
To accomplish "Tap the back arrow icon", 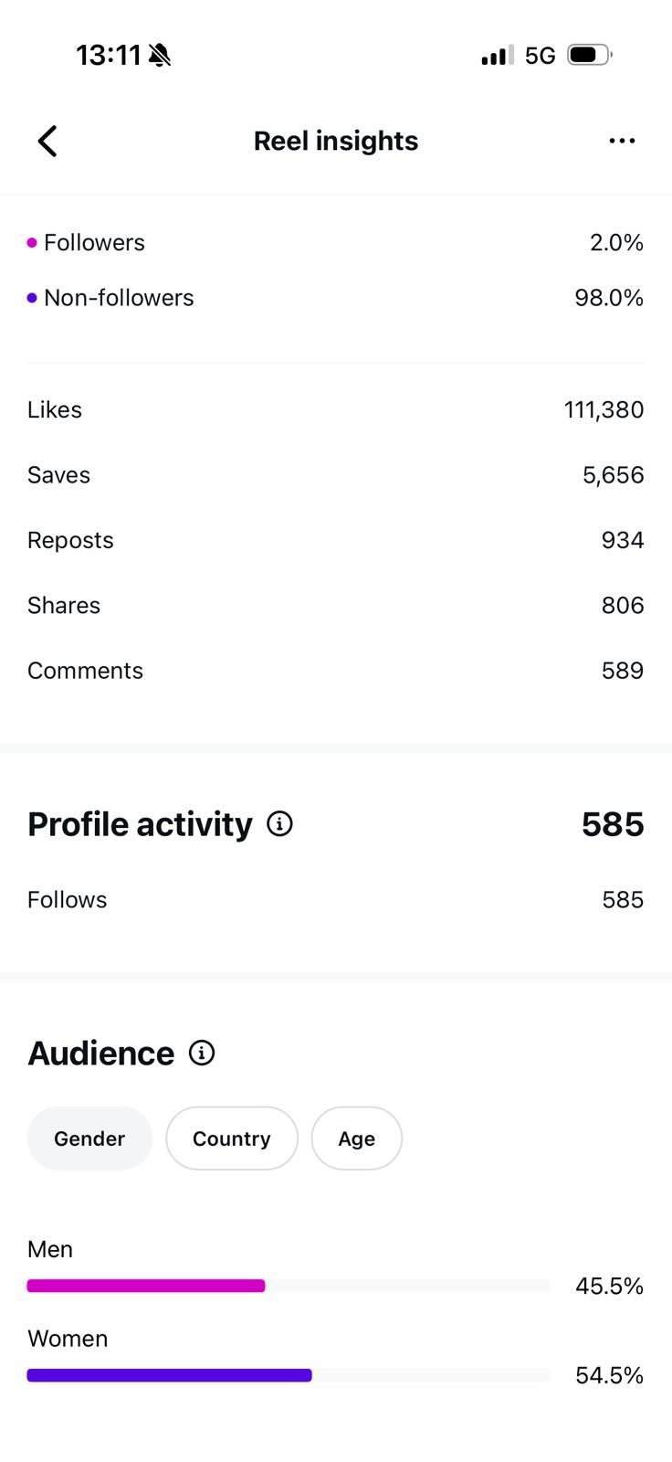I will (x=47, y=141).
